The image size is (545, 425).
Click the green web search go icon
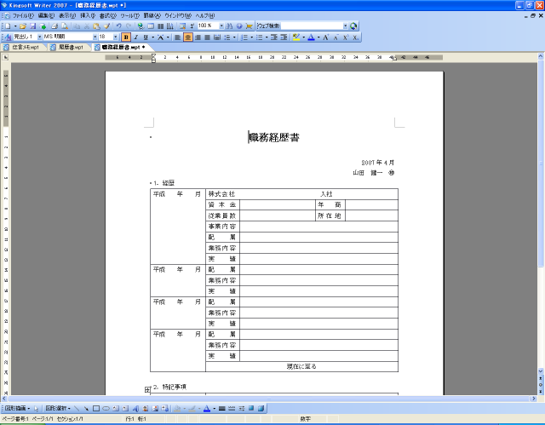point(353,26)
